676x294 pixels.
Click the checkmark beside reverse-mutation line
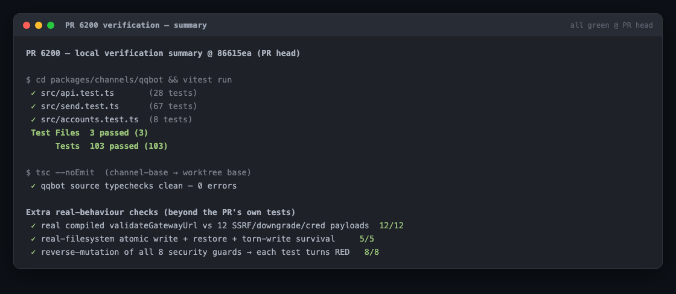(x=33, y=252)
